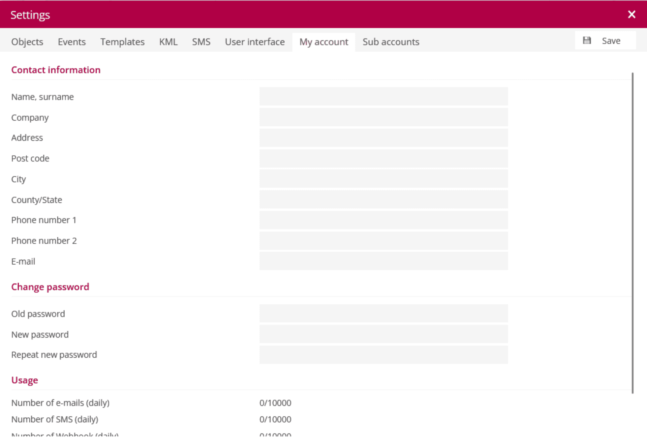Viewport: 647px width, 448px height.
Task: Open the Objects tab
Action: tap(27, 42)
